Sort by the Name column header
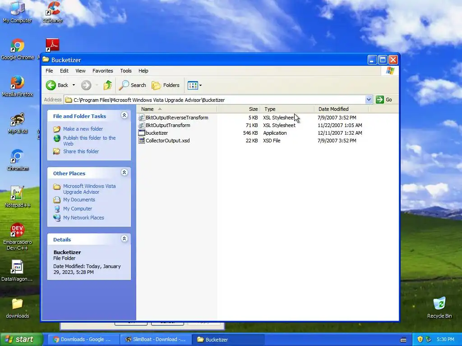Screen dimensions: 462x346 177,109
